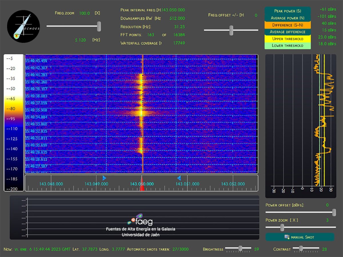Click the left-pointing blue marker on frequency ruler
The width and height of the screenshot is (343, 257).
[179, 178]
